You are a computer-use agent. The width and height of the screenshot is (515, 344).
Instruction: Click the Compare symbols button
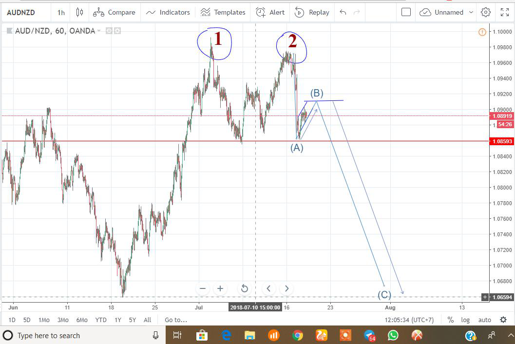pyautogui.click(x=114, y=13)
